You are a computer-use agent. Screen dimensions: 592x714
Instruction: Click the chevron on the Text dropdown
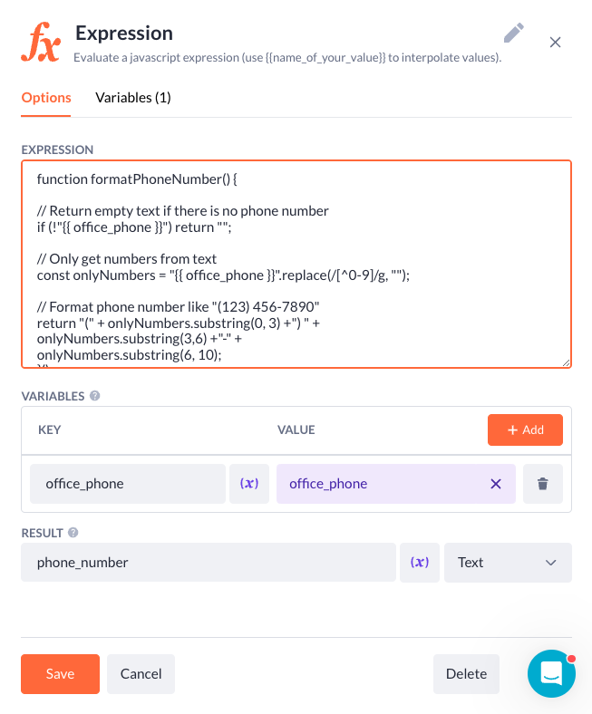pos(551,563)
